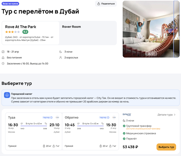The width and height of the screenshot is (181, 156).
Task: Select the Rove At The Park hotel tab
Action: [30, 33]
